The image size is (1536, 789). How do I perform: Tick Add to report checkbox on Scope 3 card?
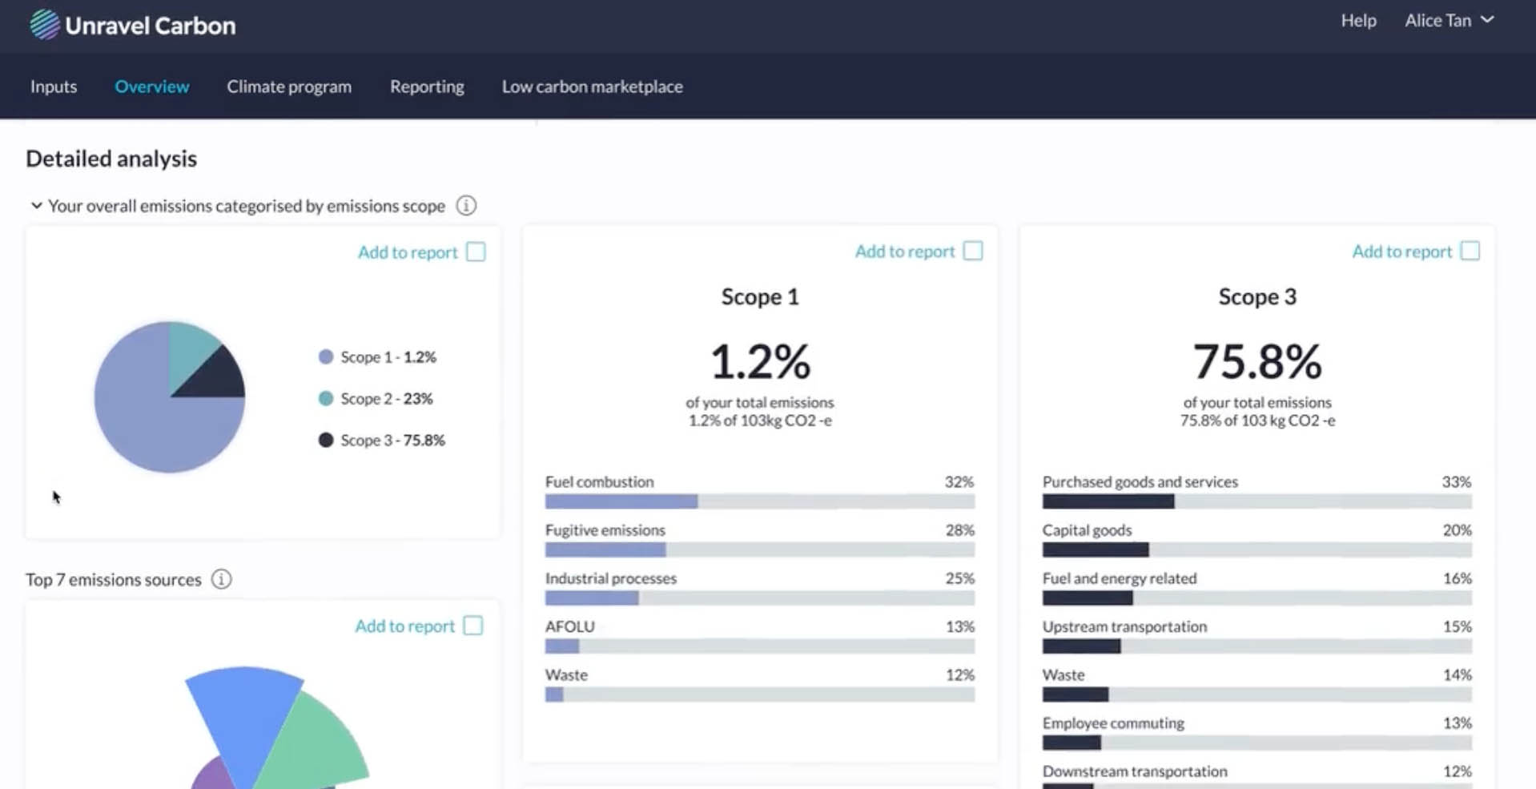(x=1470, y=252)
